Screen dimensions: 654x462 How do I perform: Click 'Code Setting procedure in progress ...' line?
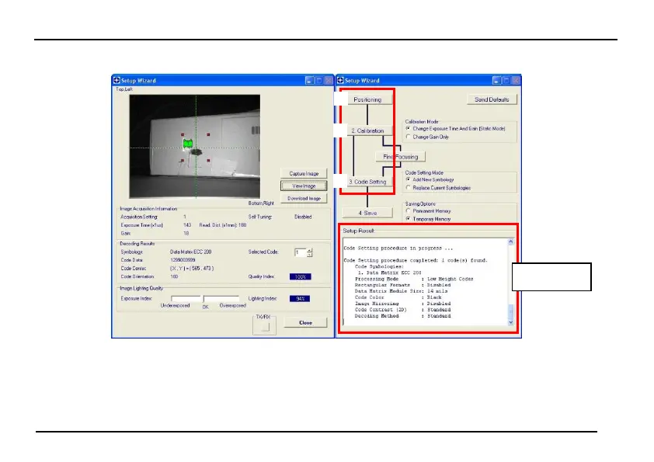point(398,248)
